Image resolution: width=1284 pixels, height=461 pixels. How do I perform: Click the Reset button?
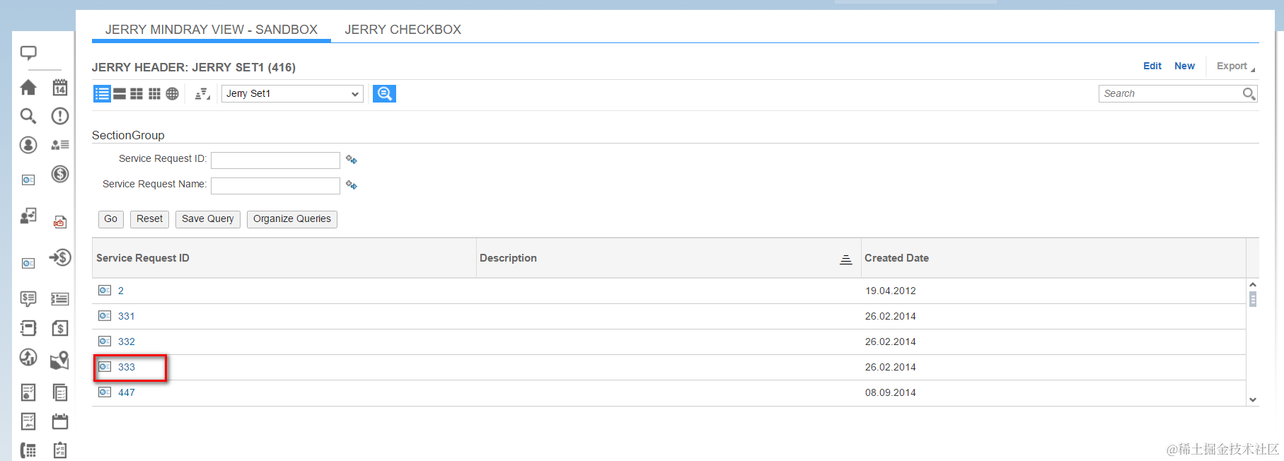pyautogui.click(x=149, y=219)
